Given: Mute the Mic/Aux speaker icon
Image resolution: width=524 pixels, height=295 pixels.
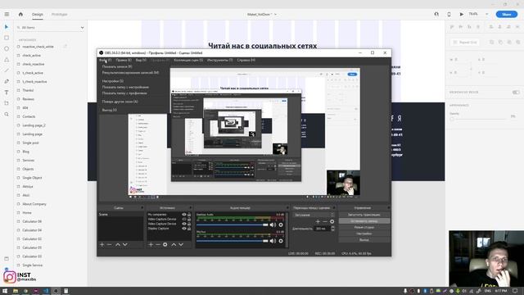Looking at the screenshot, I should point(273,241).
